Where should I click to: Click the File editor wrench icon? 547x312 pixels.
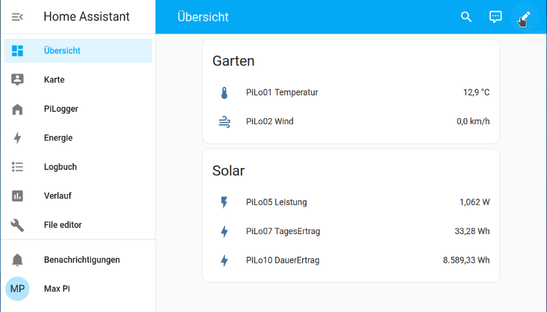[18, 225]
